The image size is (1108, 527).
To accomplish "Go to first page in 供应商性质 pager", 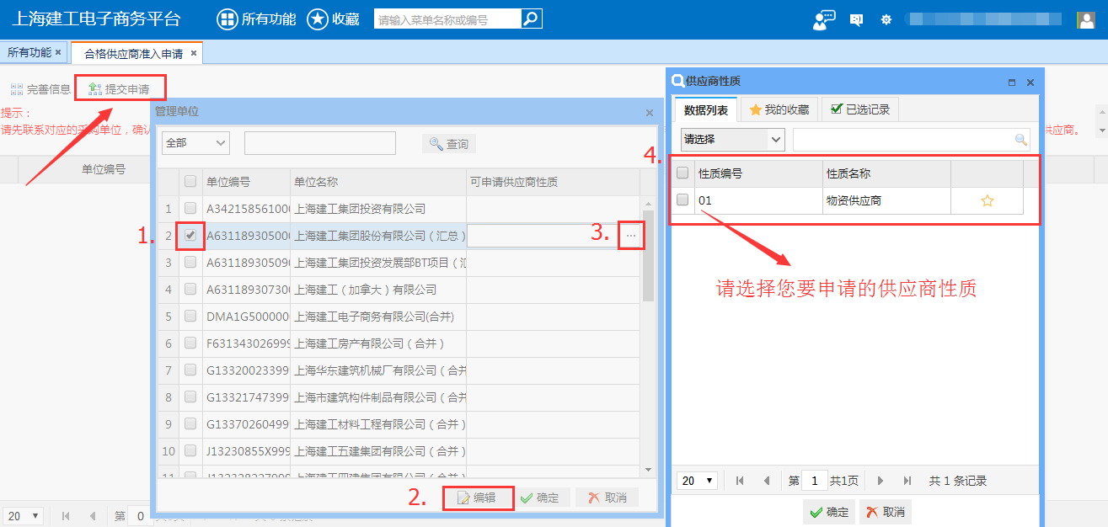I will tap(740, 481).
